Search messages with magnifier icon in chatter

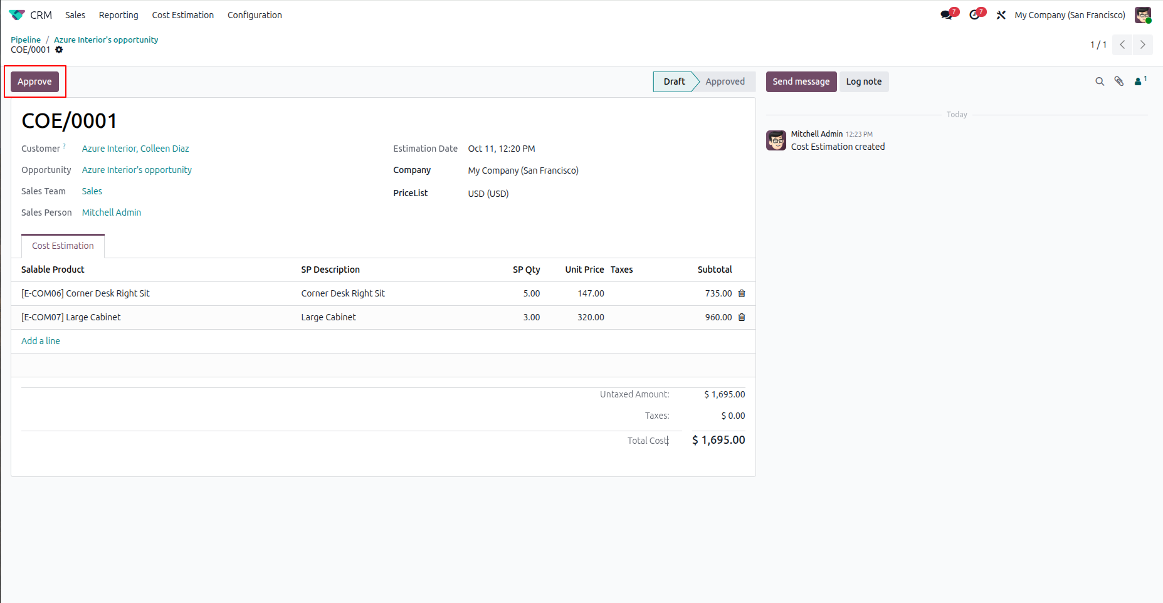tap(1100, 81)
